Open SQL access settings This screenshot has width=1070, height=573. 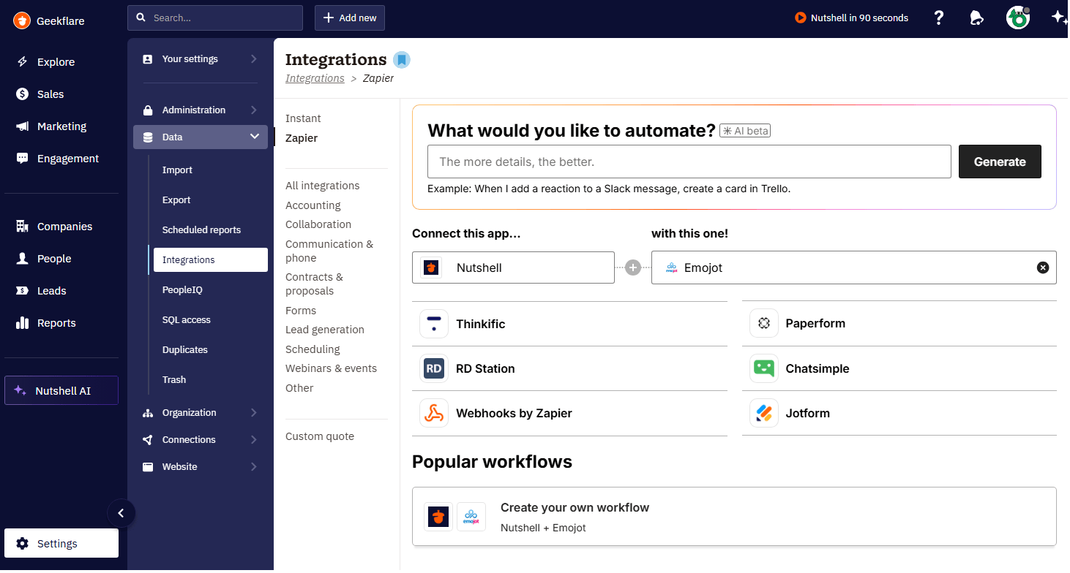(x=186, y=319)
